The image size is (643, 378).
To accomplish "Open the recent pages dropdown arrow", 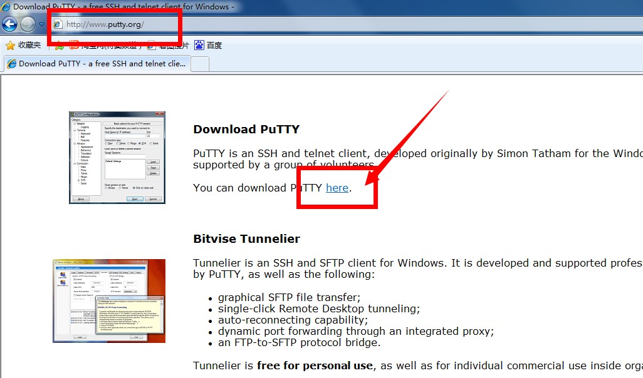I will click(41, 24).
